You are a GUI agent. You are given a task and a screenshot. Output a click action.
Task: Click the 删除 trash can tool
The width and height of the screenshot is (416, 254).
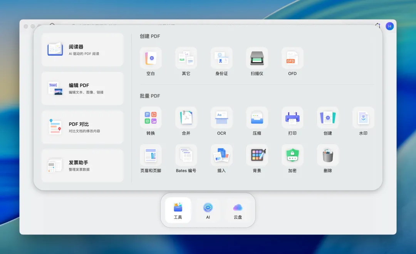click(328, 155)
